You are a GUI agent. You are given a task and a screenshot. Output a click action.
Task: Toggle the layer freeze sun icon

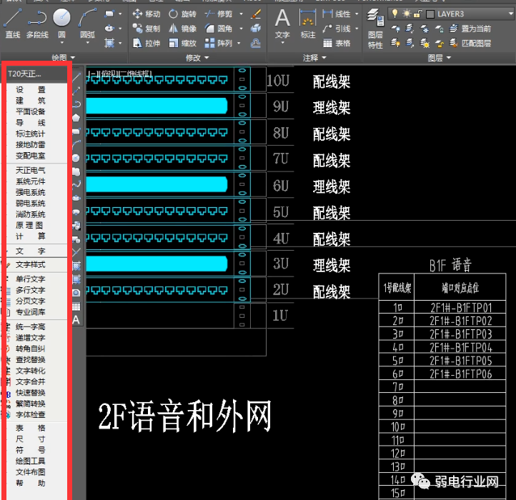click(x=406, y=14)
